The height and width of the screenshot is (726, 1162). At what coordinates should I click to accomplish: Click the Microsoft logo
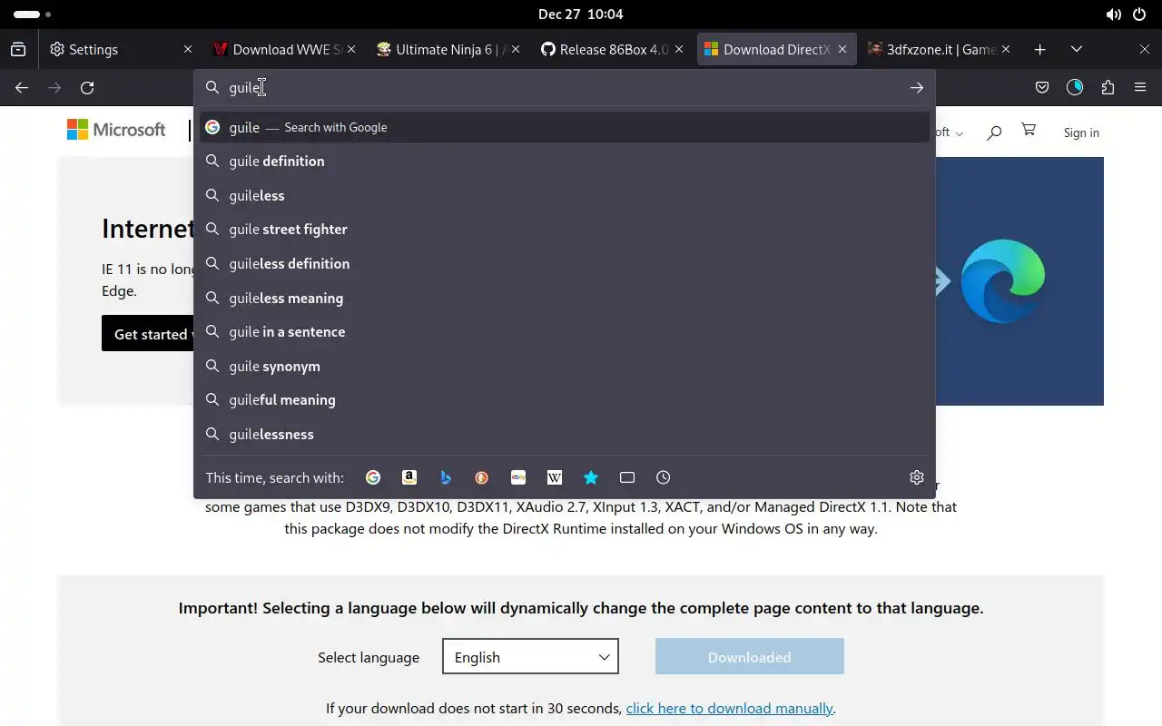[116, 130]
